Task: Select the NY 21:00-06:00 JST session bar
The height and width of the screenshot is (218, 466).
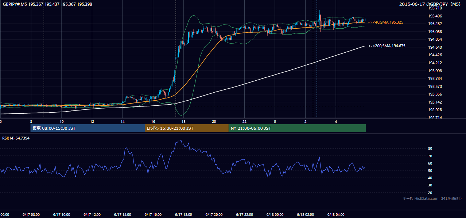Action: tap(297, 128)
